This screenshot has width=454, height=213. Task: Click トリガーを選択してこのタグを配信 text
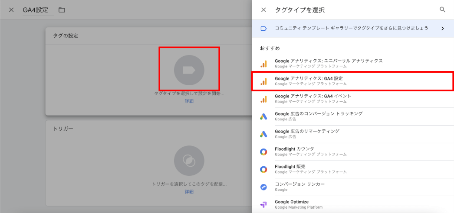(189, 184)
